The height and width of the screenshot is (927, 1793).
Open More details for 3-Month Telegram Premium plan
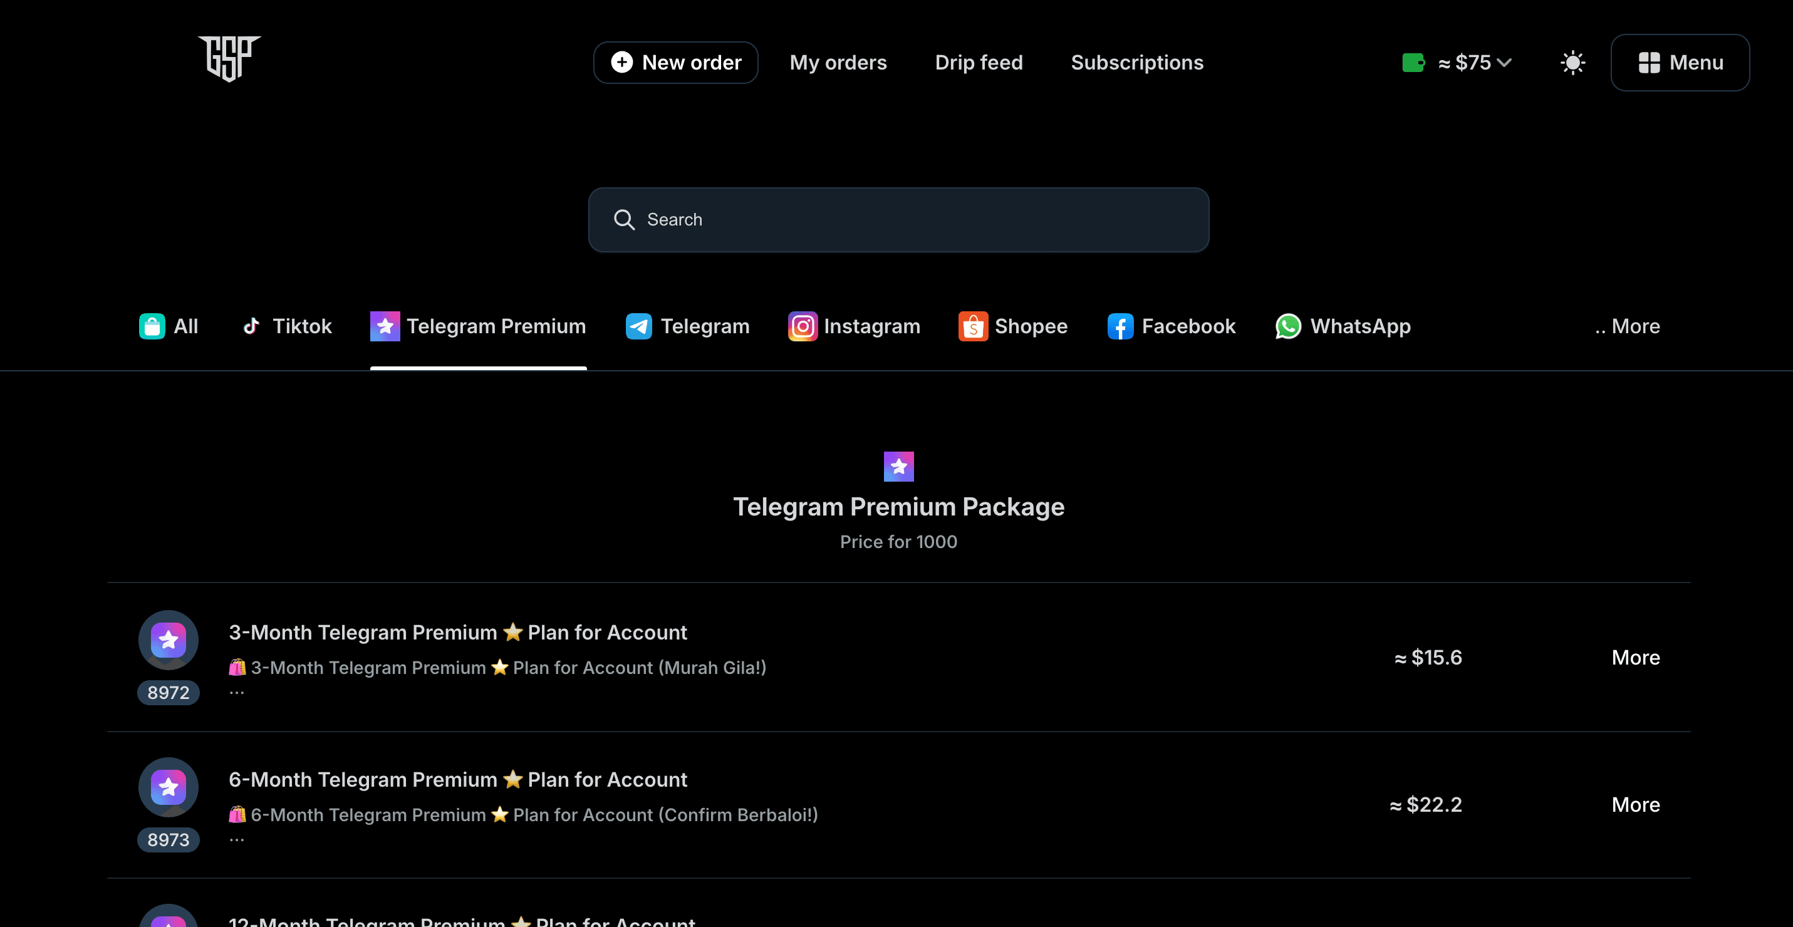[x=1636, y=657]
